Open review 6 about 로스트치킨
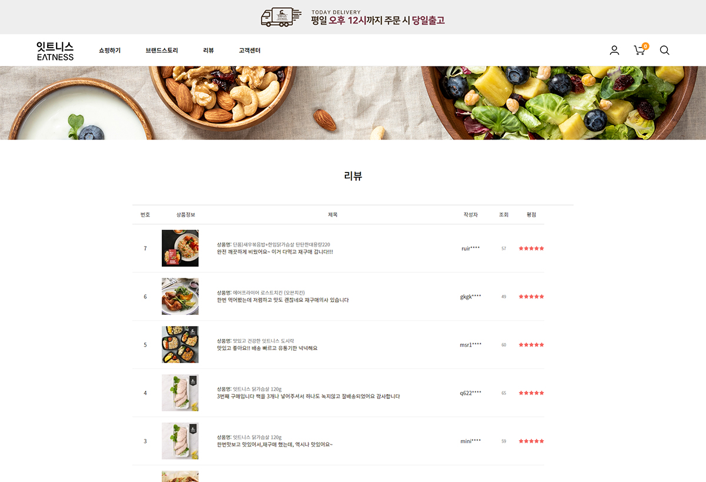The width and height of the screenshot is (706, 482). tap(282, 300)
